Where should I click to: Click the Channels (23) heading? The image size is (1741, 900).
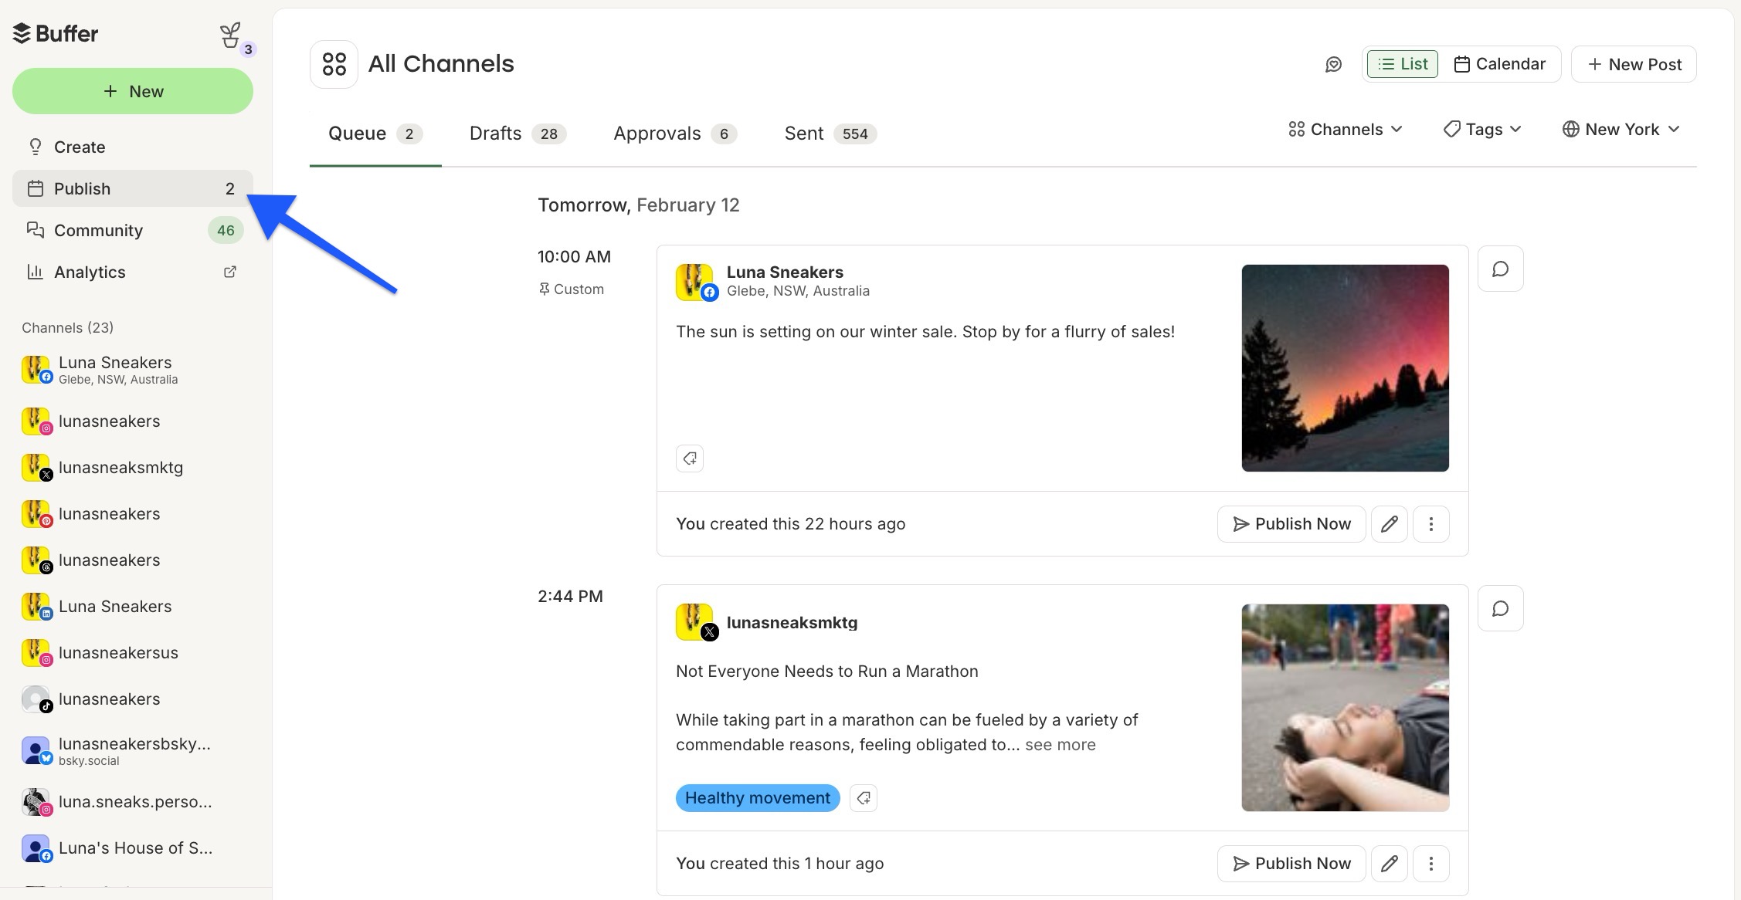pos(68,328)
